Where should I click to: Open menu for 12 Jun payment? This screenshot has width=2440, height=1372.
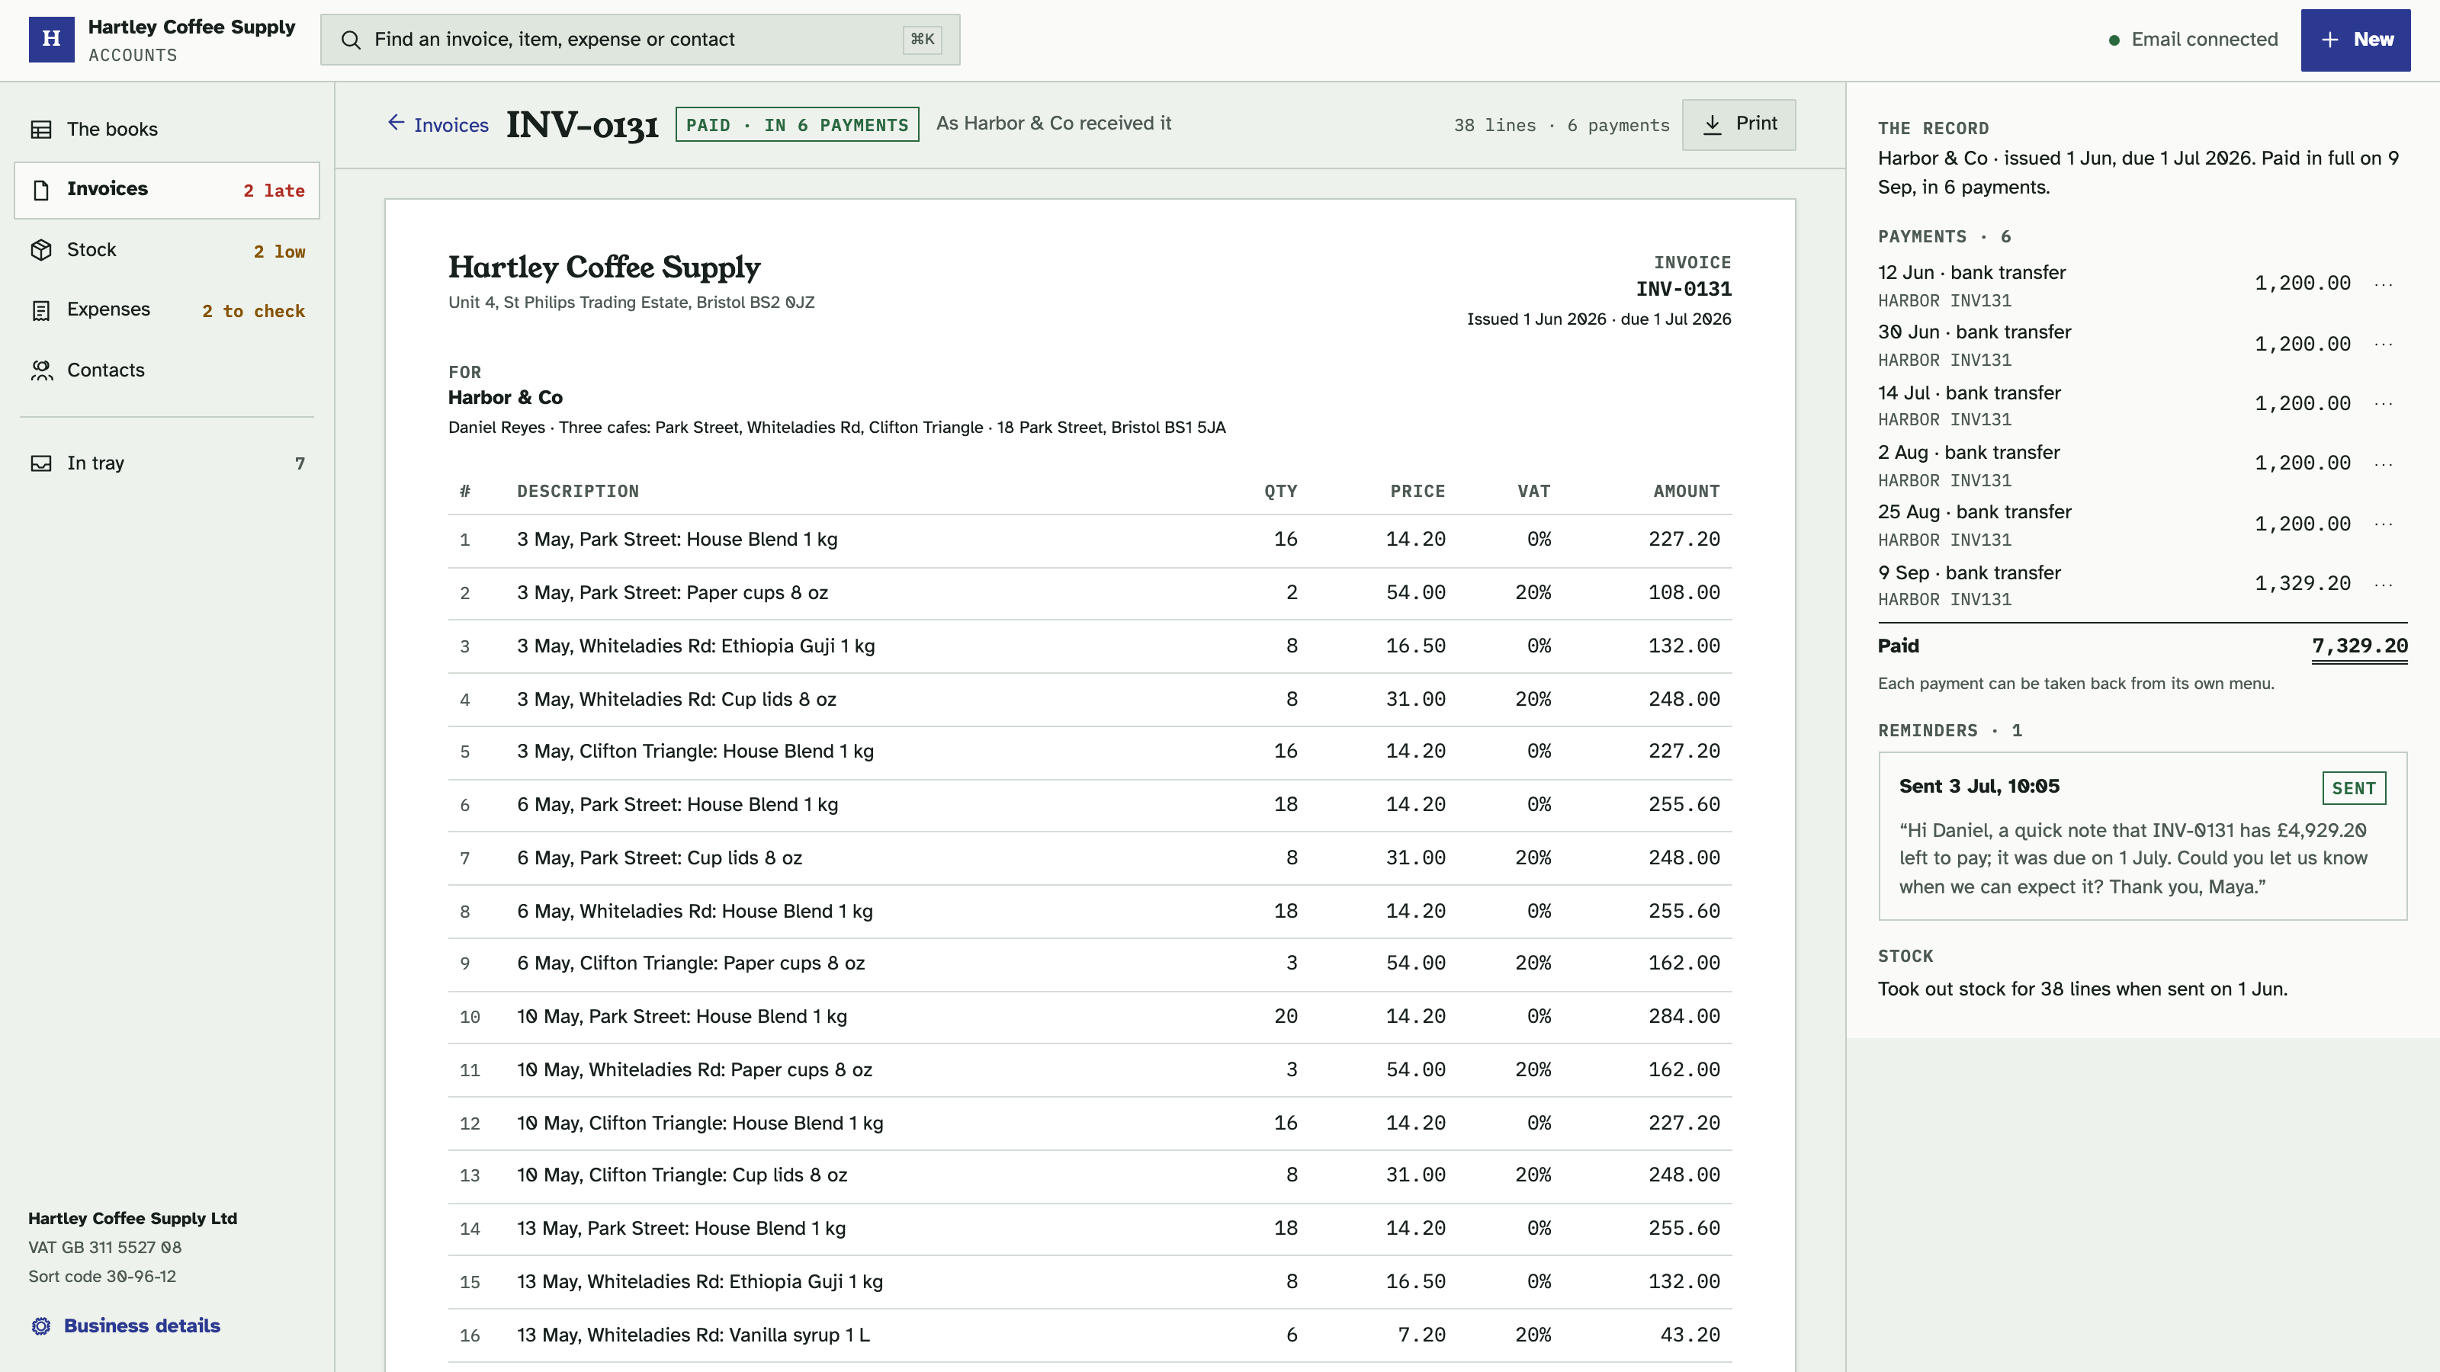pyautogui.click(x=2384, y=284)
